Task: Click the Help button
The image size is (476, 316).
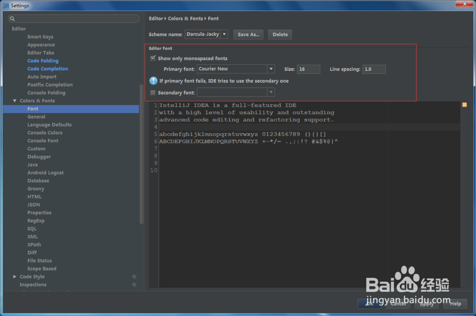Action: [x=455, y=304]
